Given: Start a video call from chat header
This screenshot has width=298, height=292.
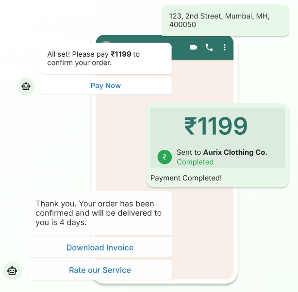Looking at the screenshot, I should pos(194,47).
